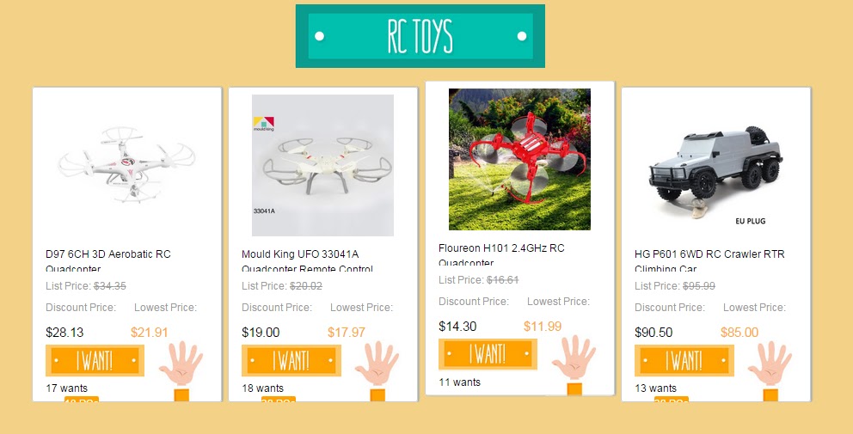
Task: Click the hand icon on HG P601 card
Action: coord(770,364)
